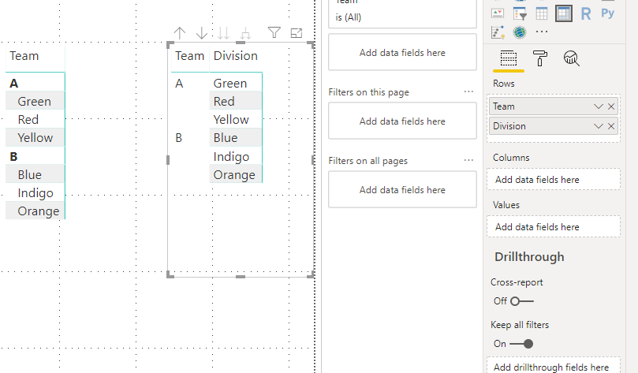Select Red row in left matrix
Viewport: 638px width, 373px height.
[x=35, y=120]
